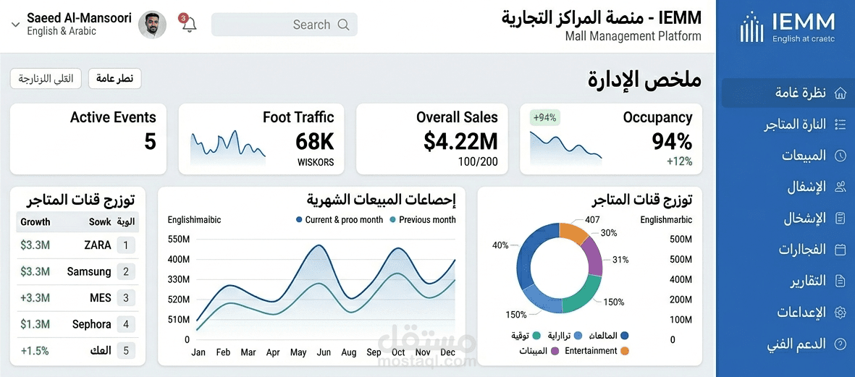Open the Occupancy card
The width and height of the screenshot is (855, 377).
pos(611,139)
